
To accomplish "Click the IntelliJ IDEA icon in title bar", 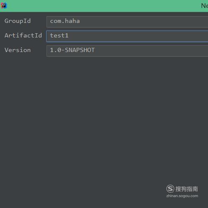I will point(4,5).
